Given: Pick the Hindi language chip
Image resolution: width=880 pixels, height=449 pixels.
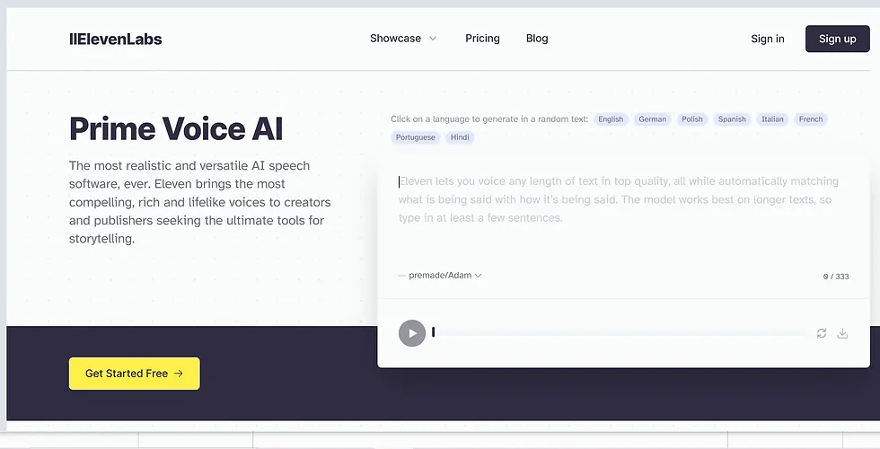Looking at the screenshot, I should coord(460,136).
